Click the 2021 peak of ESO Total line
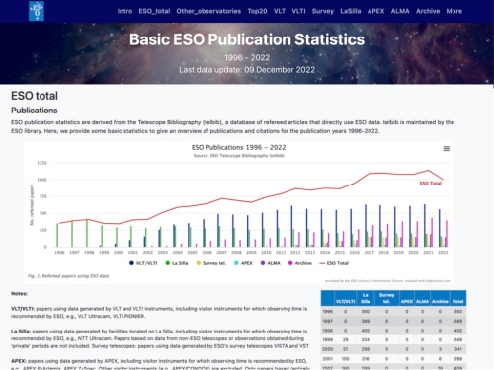The width and height of the screenshot is (494, 370). [428, 170]
